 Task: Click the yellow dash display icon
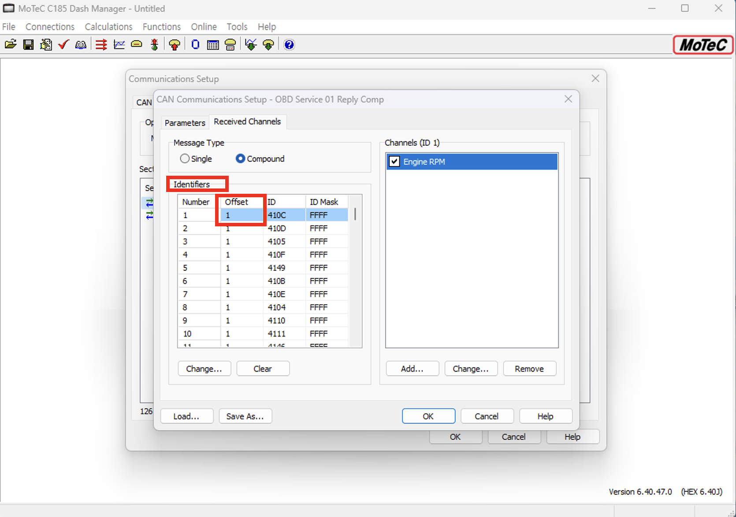point(137,44)
